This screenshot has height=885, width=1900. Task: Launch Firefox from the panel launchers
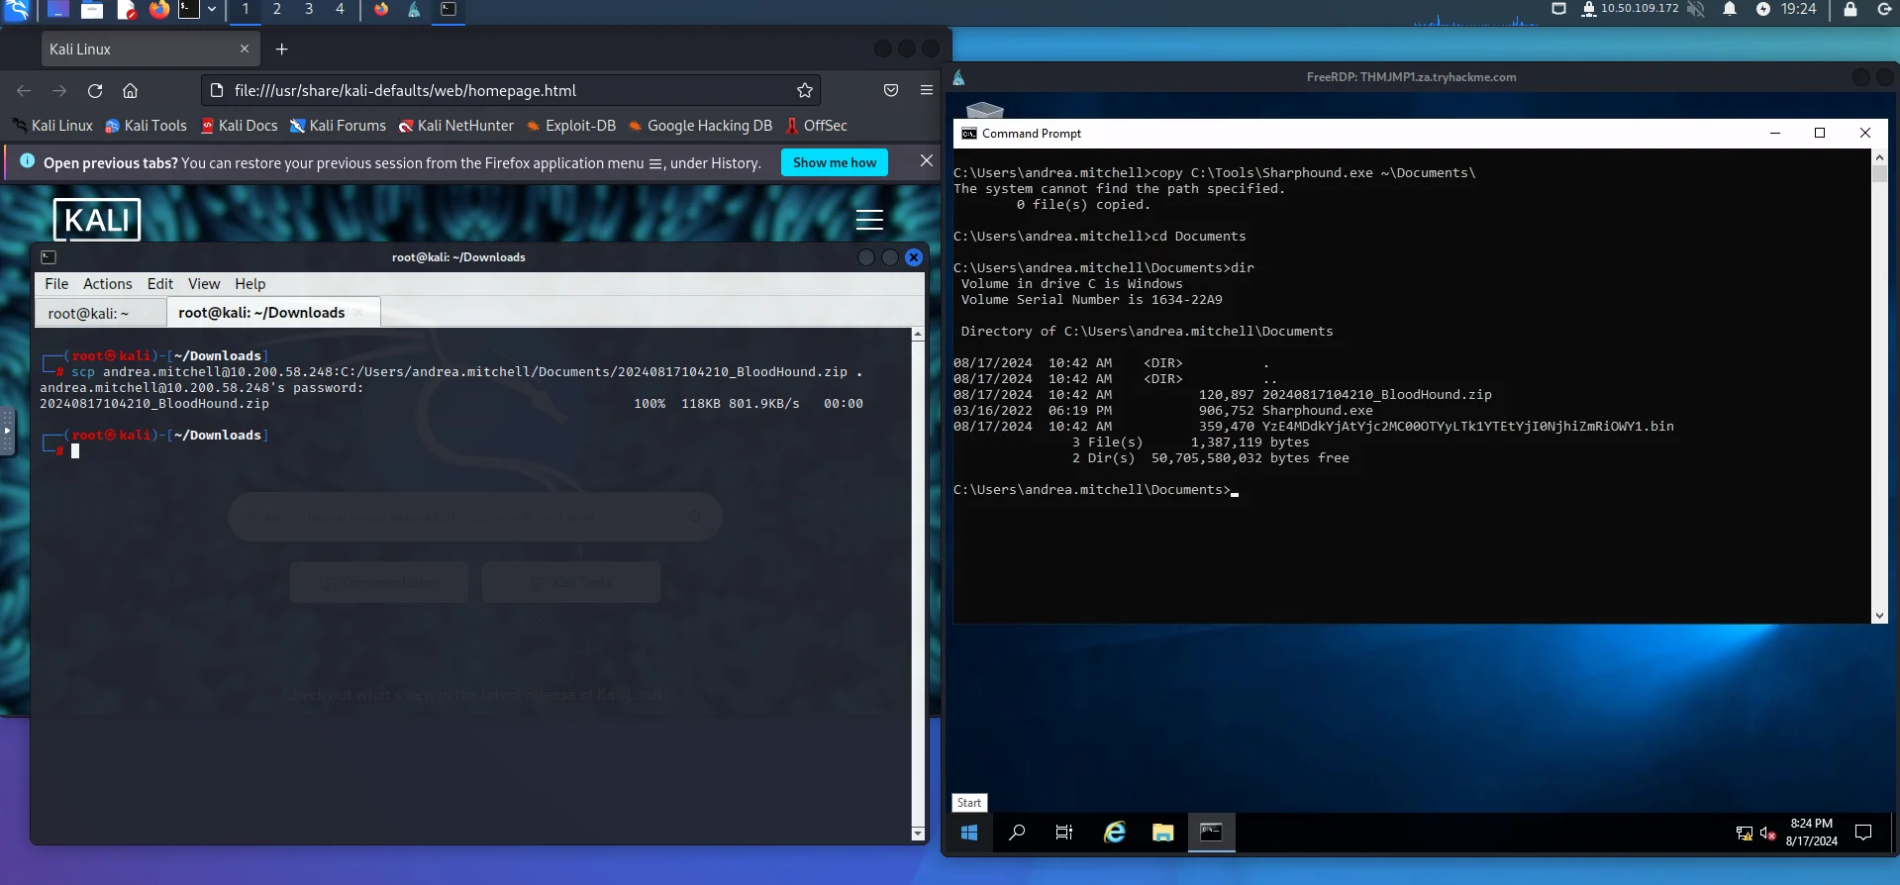159,10
